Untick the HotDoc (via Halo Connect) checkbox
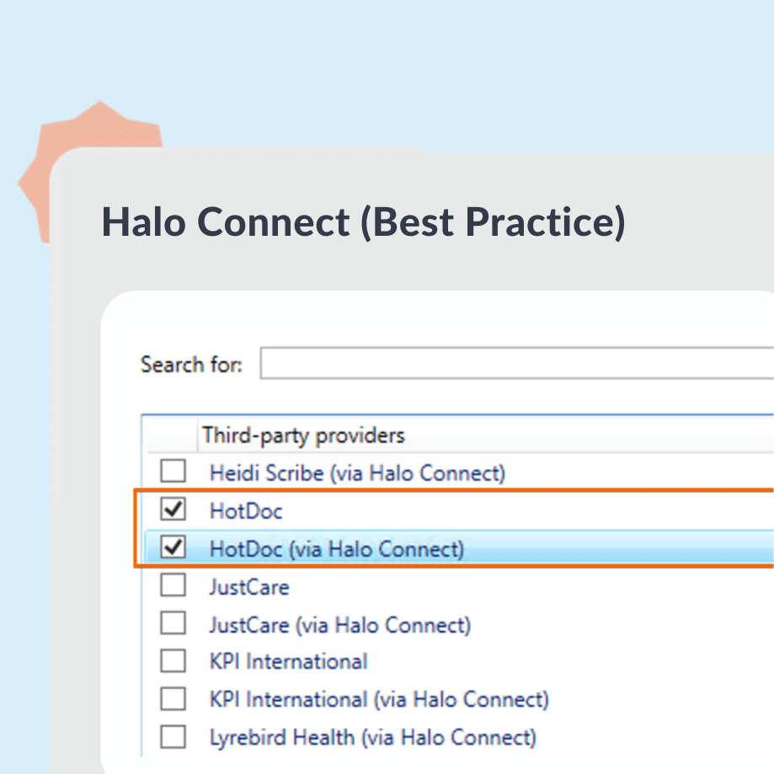The image size is (774, 774). point(173,549)
